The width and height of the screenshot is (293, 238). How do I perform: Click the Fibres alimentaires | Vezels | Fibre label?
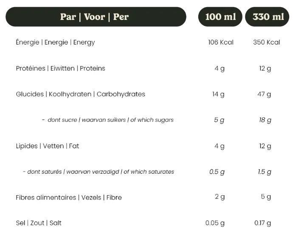tap(68, 197)
